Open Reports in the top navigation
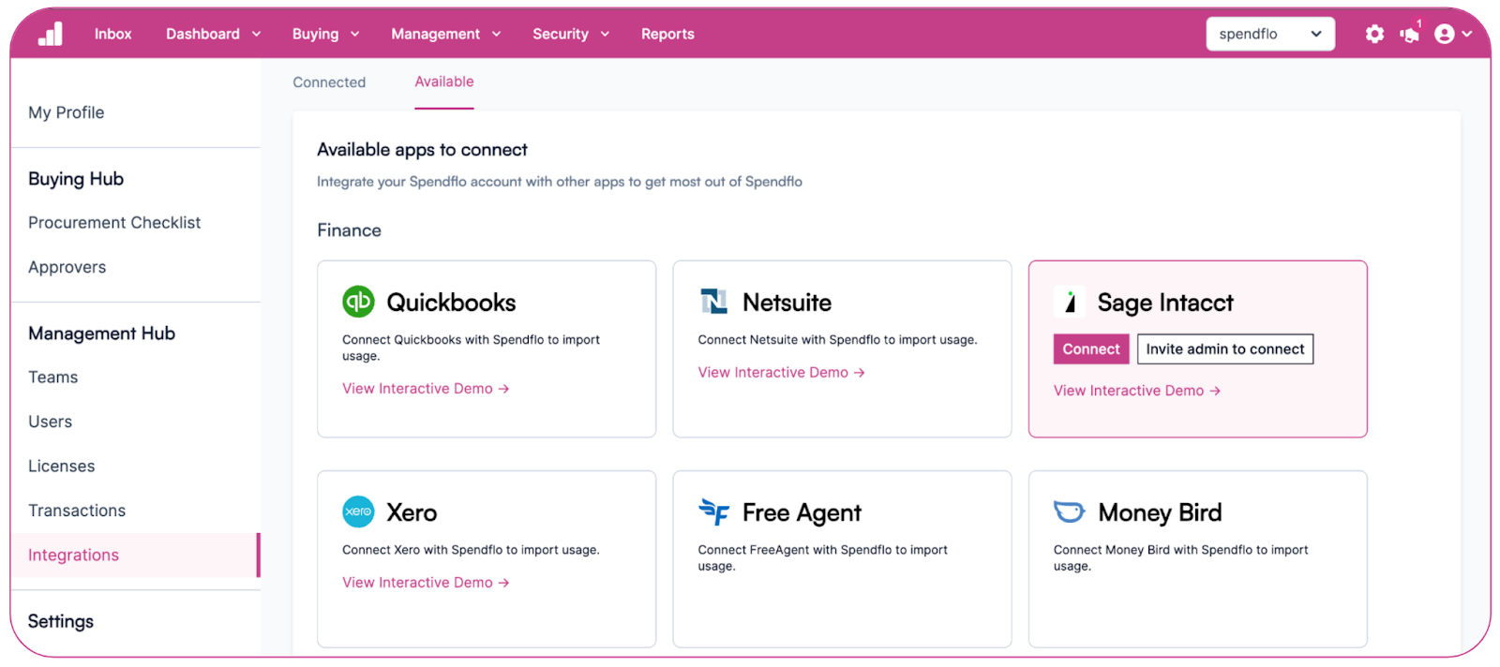 [667, 34]
